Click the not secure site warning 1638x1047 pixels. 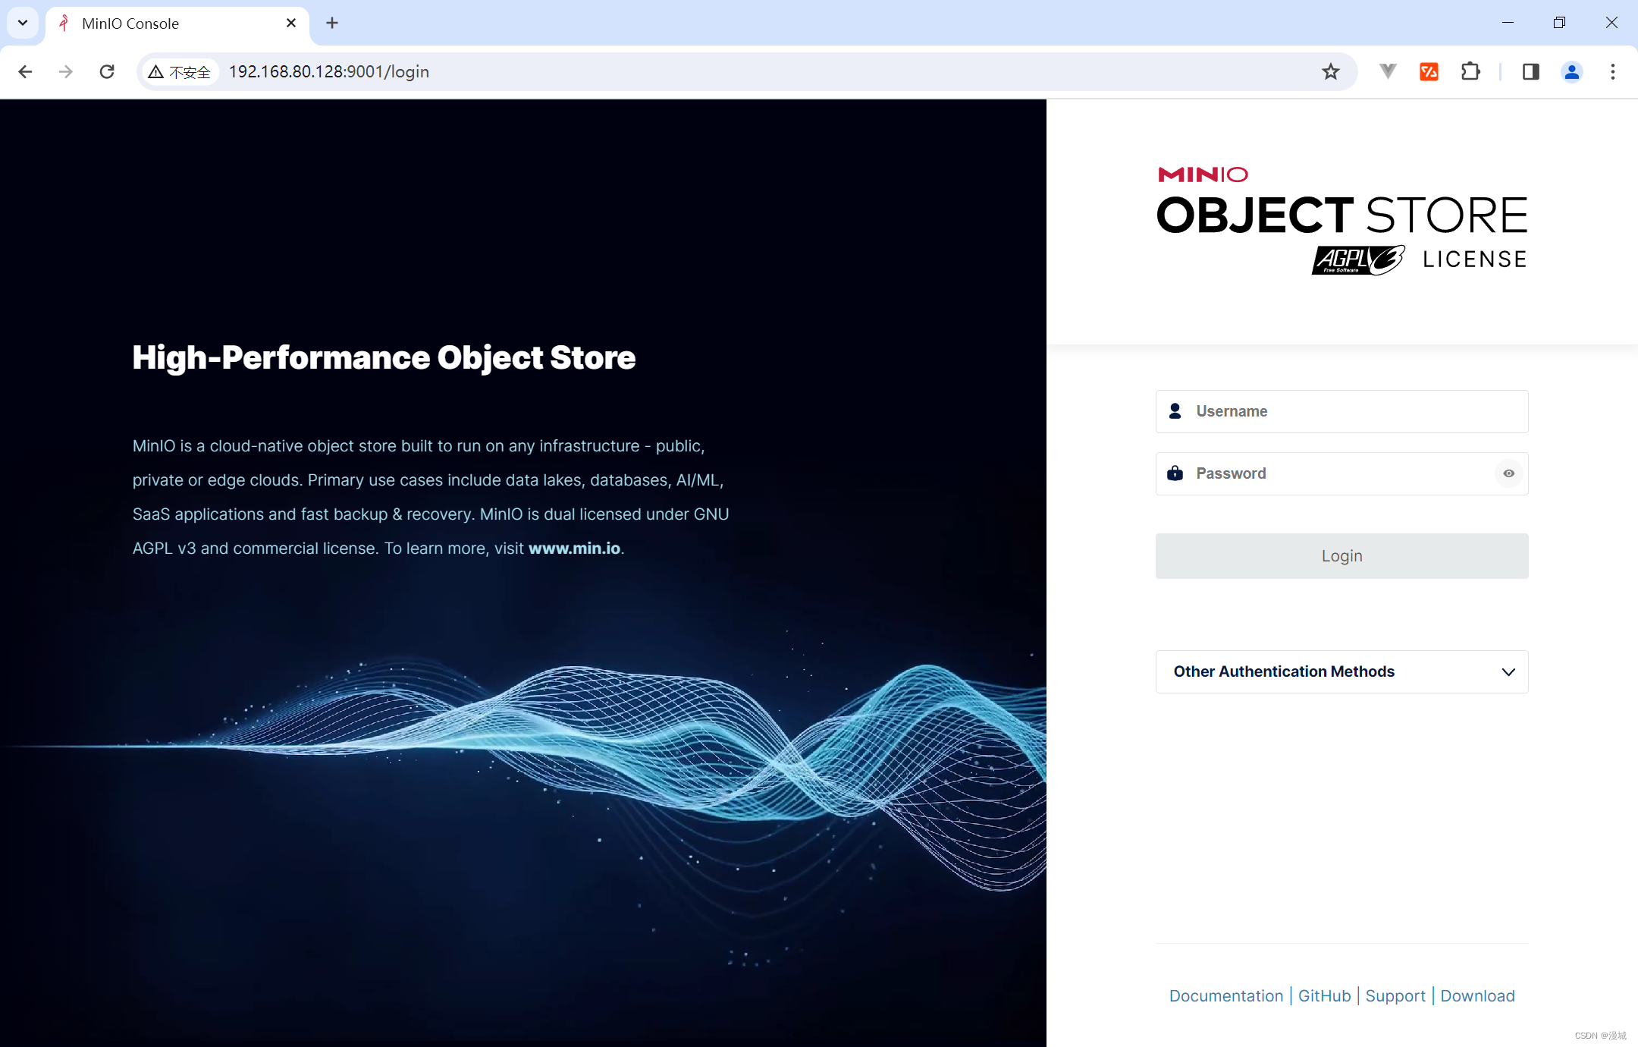(180, 72)
